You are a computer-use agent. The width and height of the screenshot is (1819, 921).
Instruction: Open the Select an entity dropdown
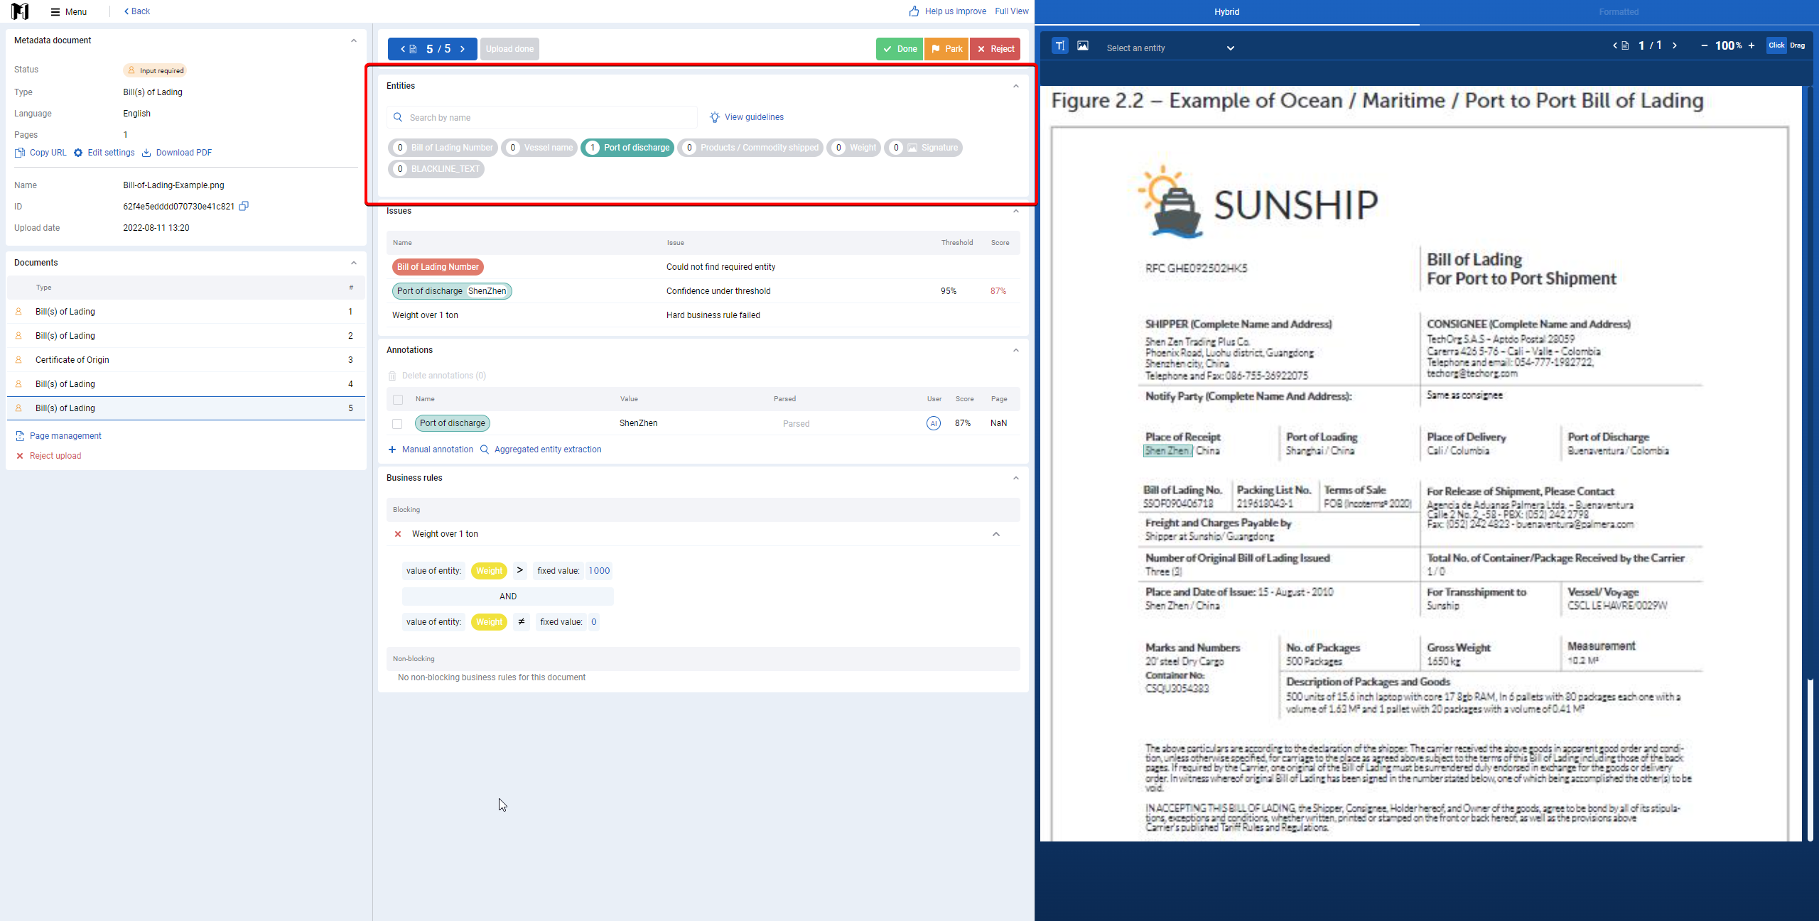pyautogui.click(x=1170, y=48)
